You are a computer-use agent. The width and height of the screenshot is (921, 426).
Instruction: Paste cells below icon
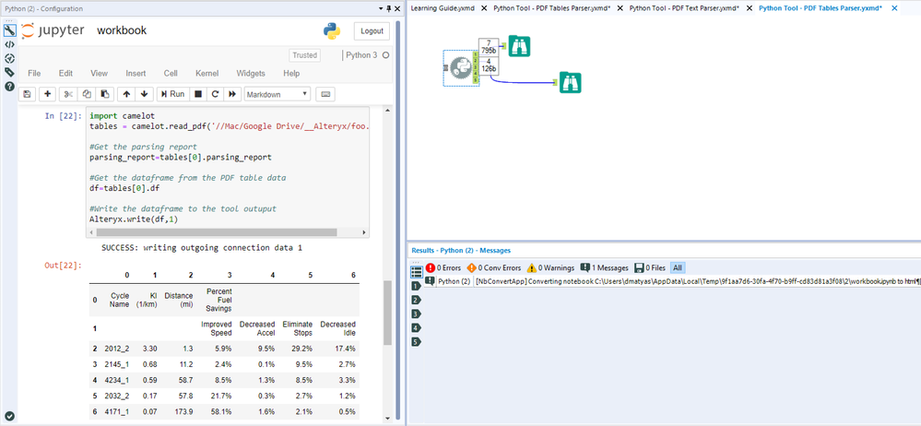[104, 94]
